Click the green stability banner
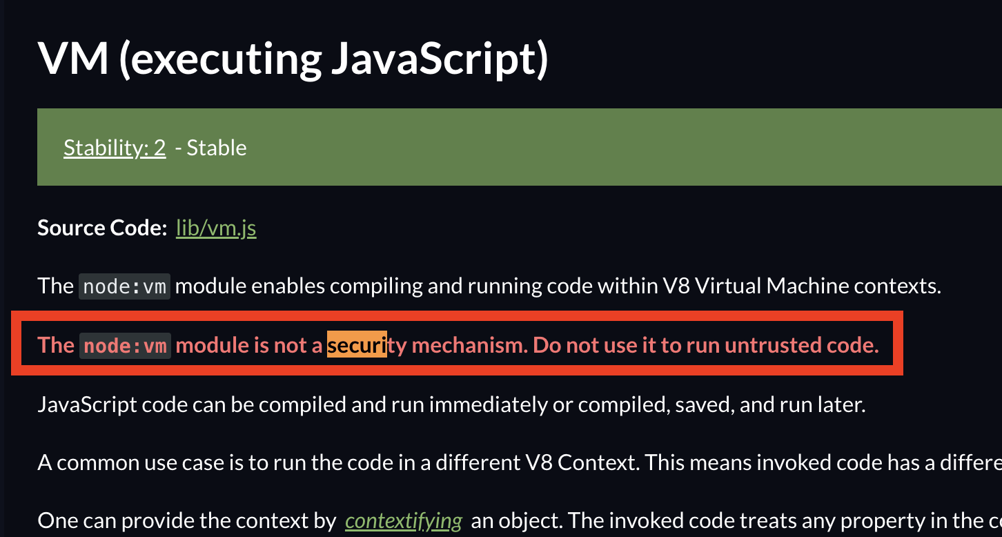Screen dimensions: 1002x537 tap(520, 147)
